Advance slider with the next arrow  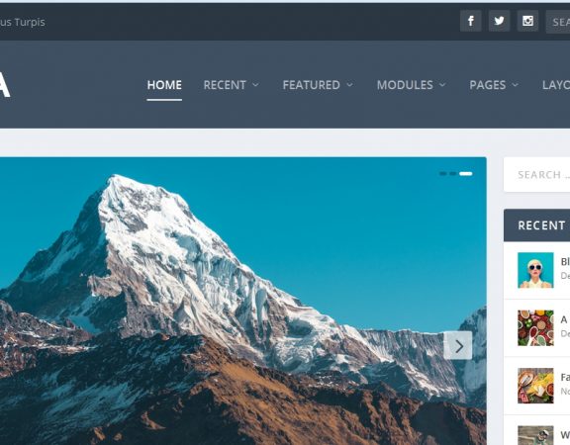click(x=458, y=346)
